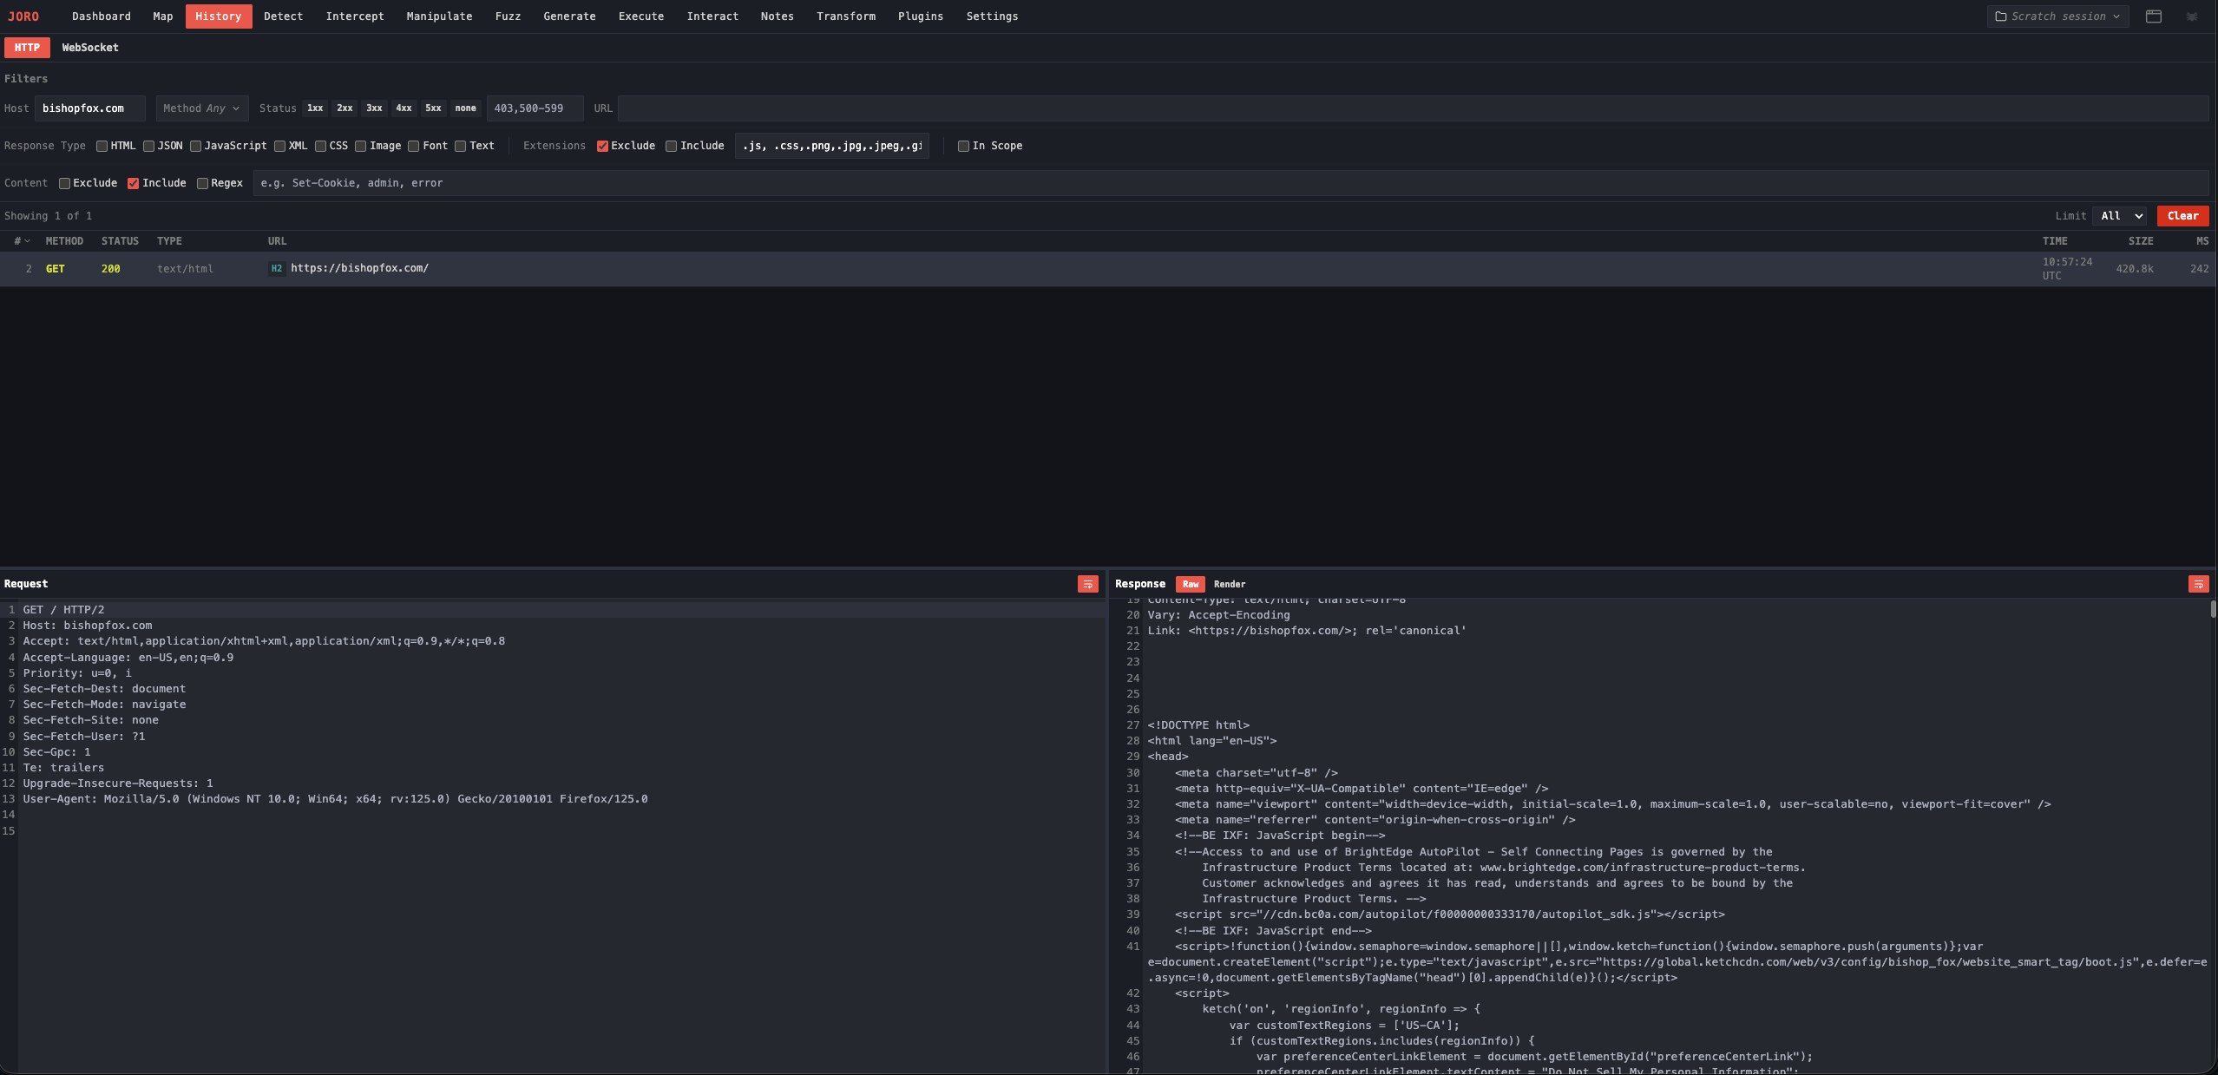Switch Response view to Render
This screenshot has width=2218, height=1075.
(x=1230, y=584)
